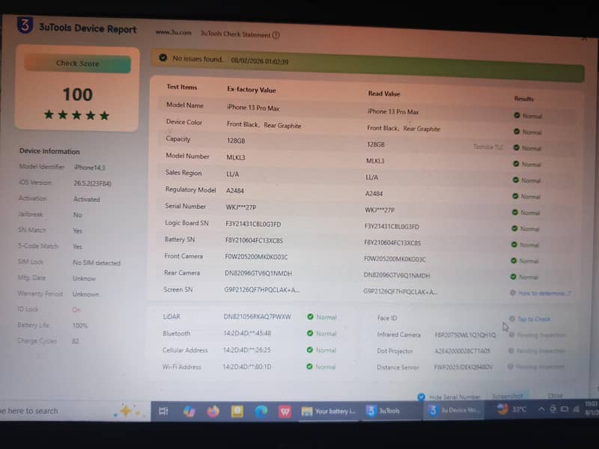Toggle the Hide Serial Number checkbox
599x449 pixels.
pyautogui.click(x=421, y=397)
